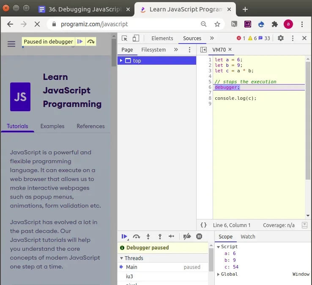Click the address bar URL
Image resolution: width=312 pixels, height=285 pixels.
(x=94, y=24)
